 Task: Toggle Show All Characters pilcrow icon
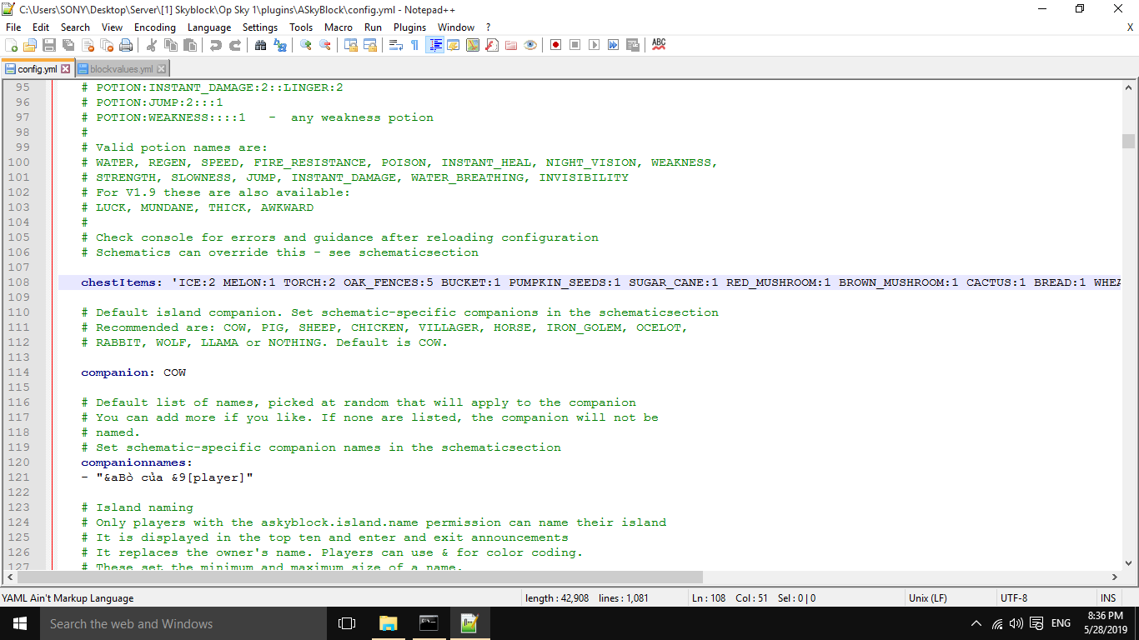coord(414,45)
